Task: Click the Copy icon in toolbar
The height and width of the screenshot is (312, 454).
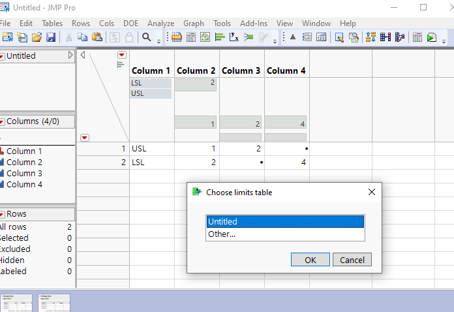Action: click(x=83, y=37)
